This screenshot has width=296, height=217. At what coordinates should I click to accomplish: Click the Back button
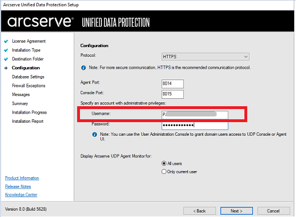pyautogui.click(x=200, y=211)
